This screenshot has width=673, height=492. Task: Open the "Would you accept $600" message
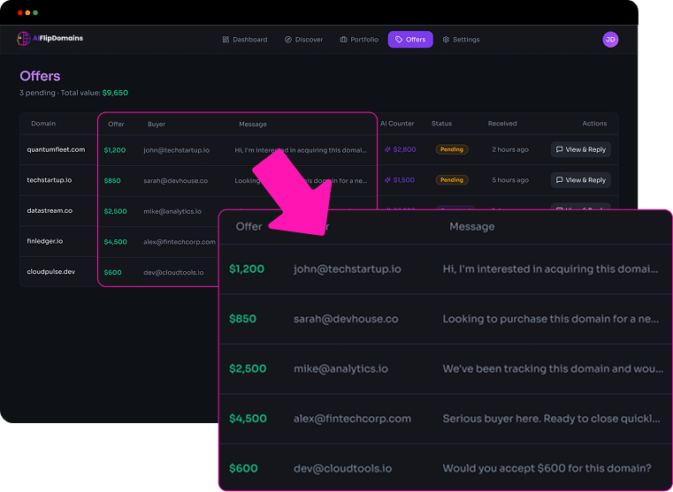(x=547, y=468)
